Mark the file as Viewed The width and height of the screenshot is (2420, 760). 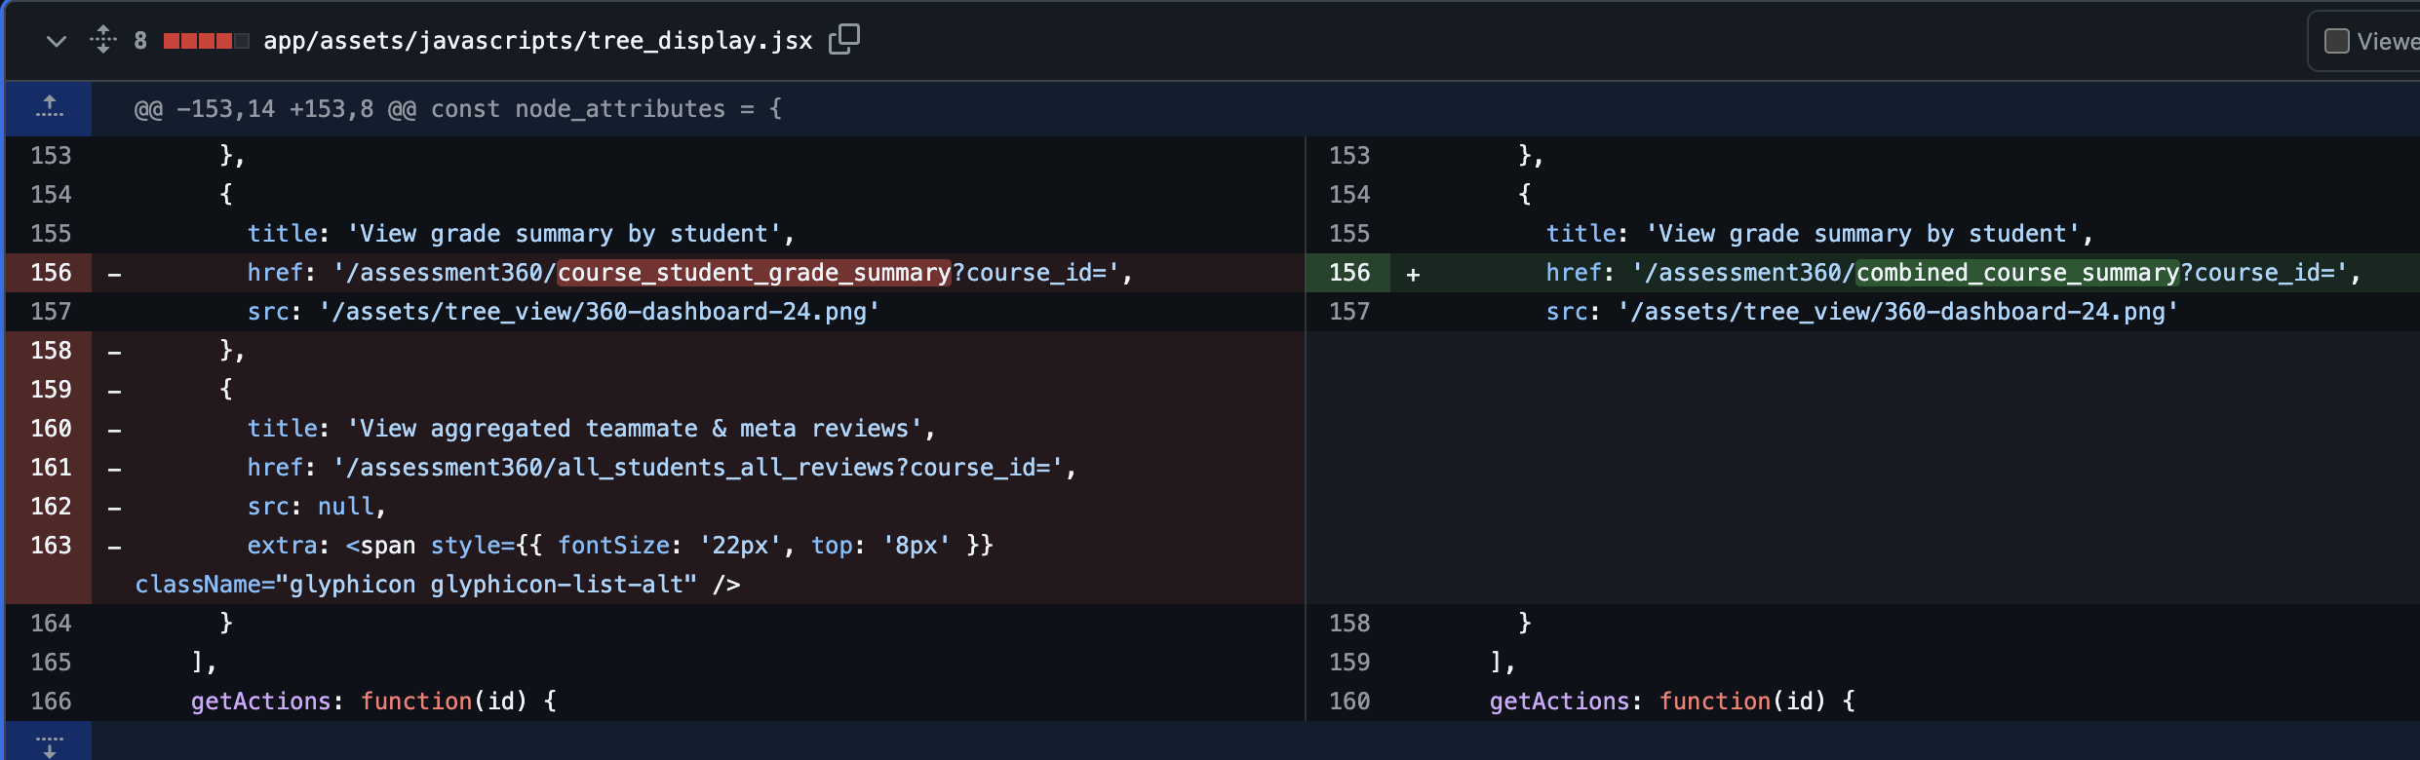(2337, 41)
